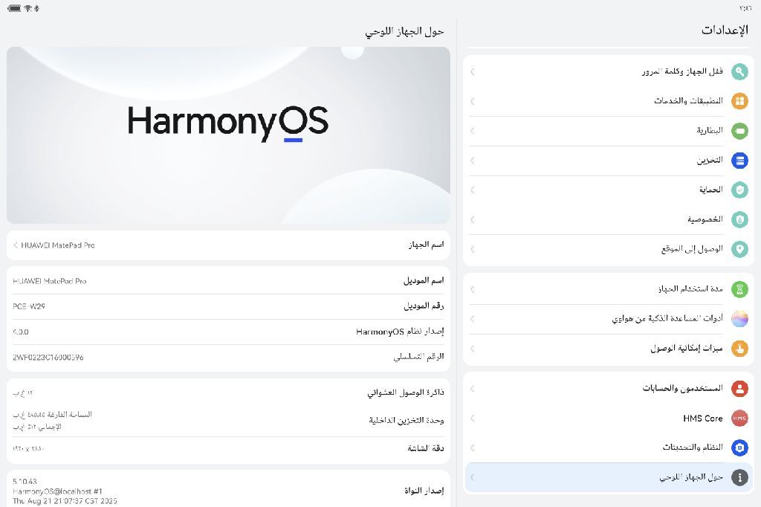761x507 pixels.
Task: Click the chevron on the Storage row
Action: [x=473, y=161]
